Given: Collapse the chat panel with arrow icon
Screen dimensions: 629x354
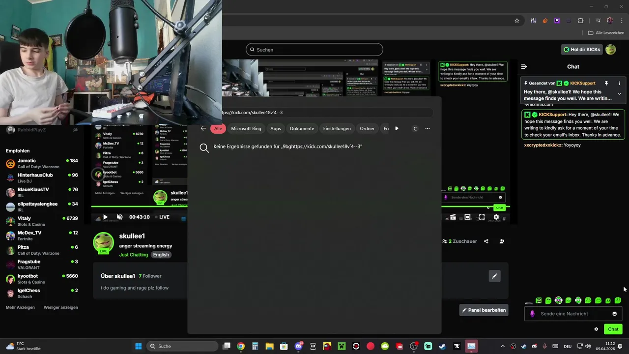Looking at the screenshot, I should pyautogui.click(x=524, y=66).
